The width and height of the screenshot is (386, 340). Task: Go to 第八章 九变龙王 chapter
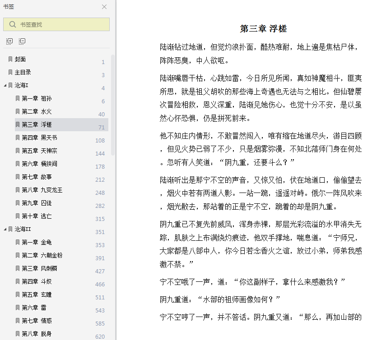tap(42, 190)
